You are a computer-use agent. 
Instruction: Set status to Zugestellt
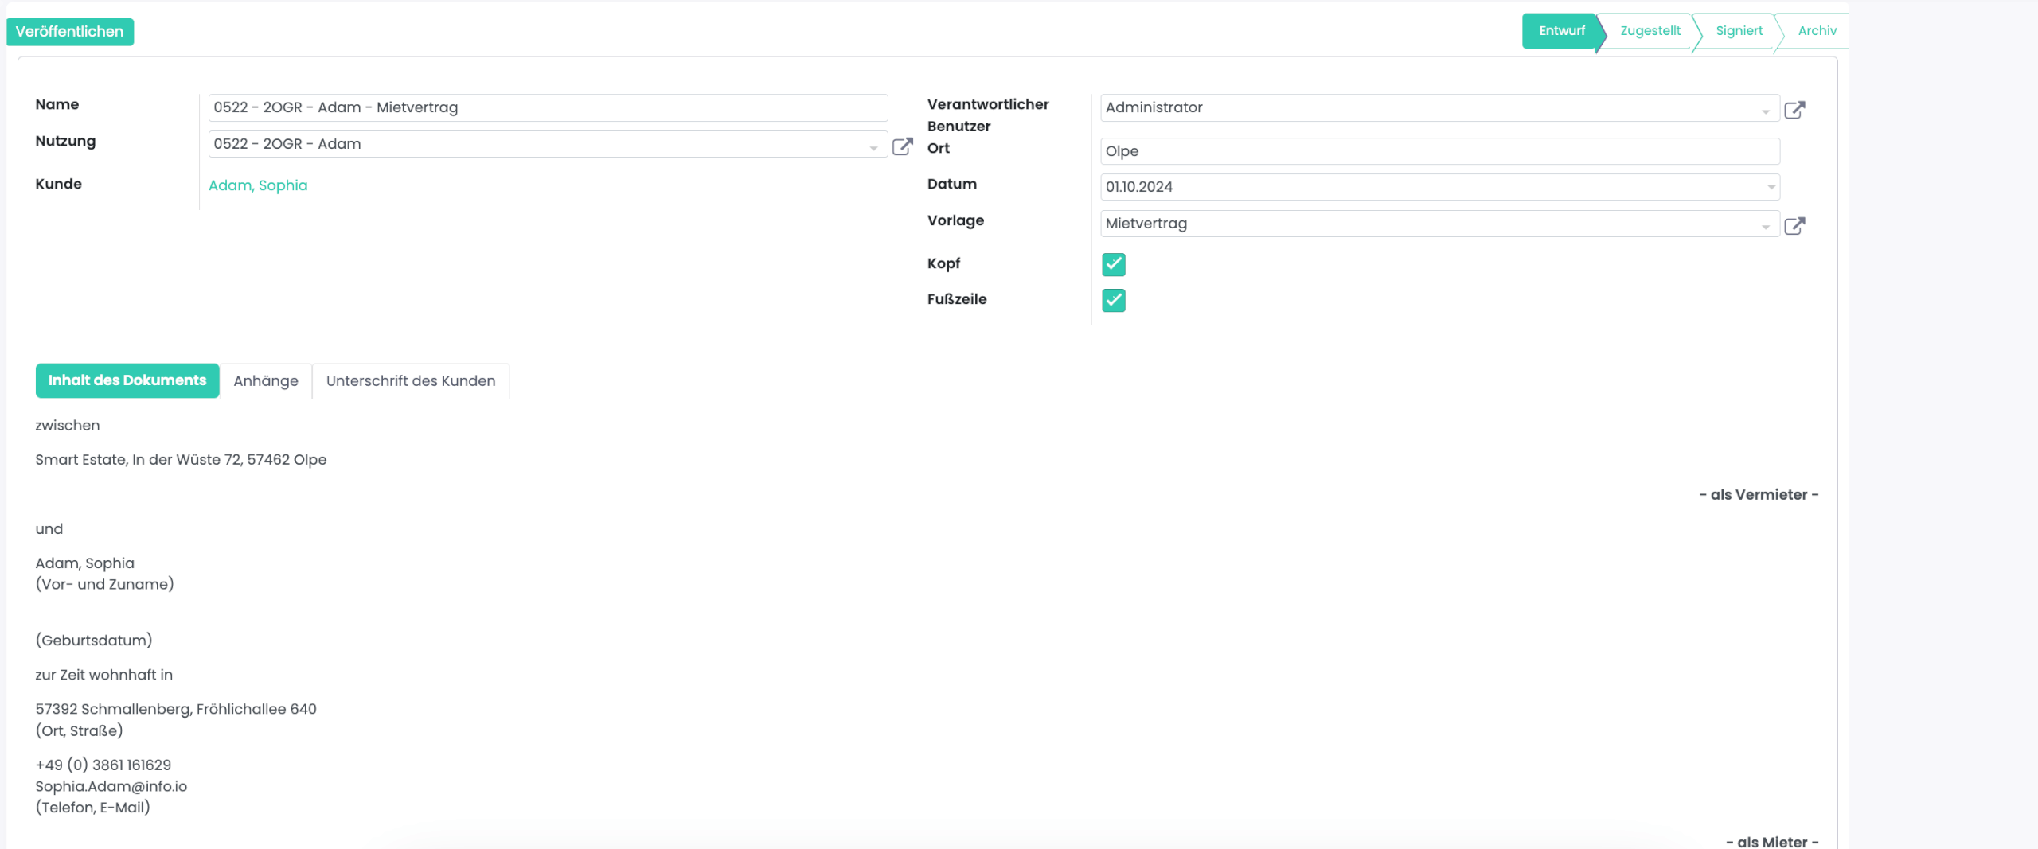[x=1650, y=31]
